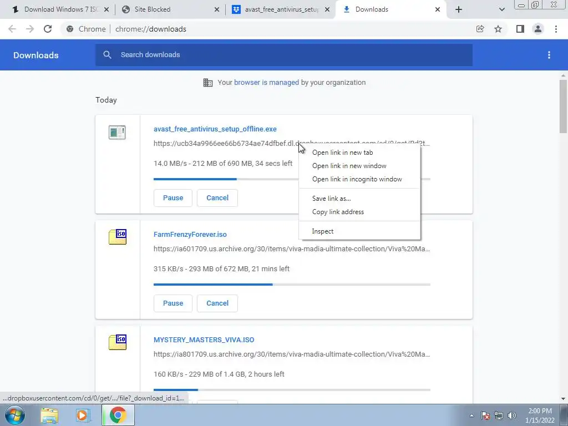Cancel the FarmFrenzyForever.iso download
Viewport: 568px width, 426px height.
[x=217, y=303]
